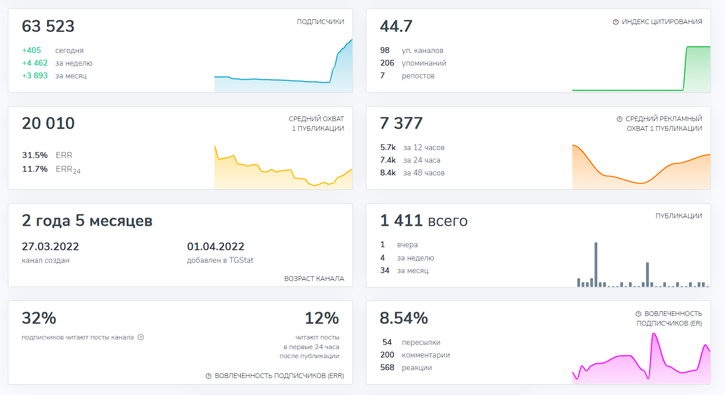Click help icon beside ВОВЛЕЧЕННОСТЬ ПОДПИСЧИКОВ (ERR)
This screenshot has width=725, height=395.
click(209, 376)
